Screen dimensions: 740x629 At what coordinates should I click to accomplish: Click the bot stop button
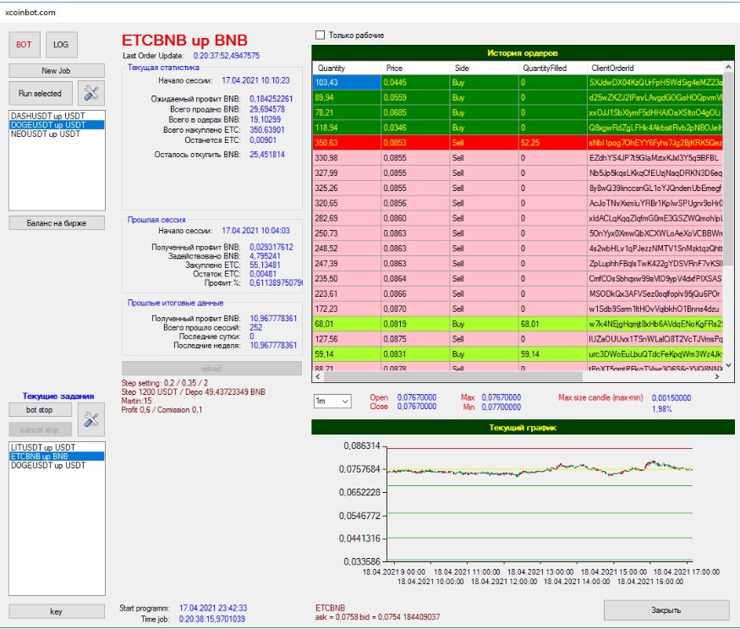coord(40,409)
